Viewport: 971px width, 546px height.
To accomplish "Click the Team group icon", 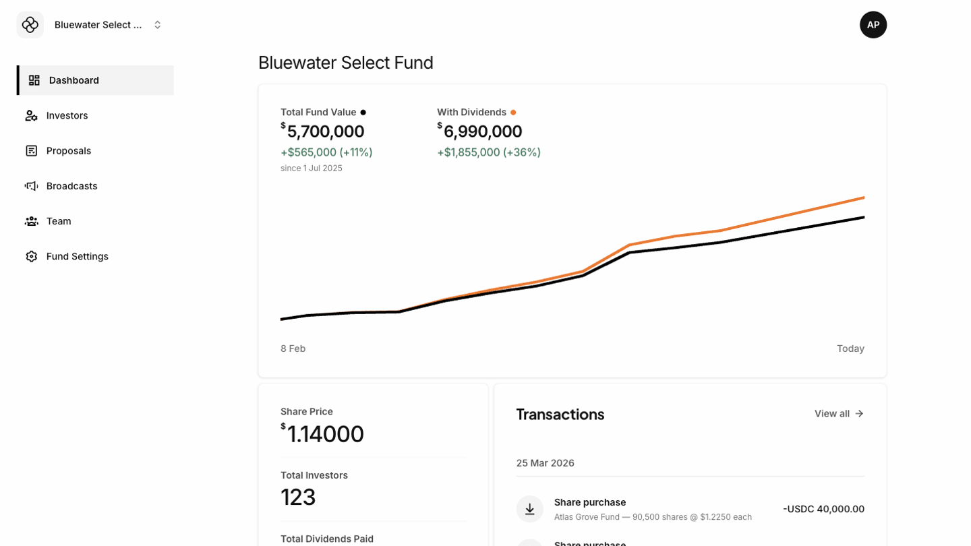I will coord(31,221).
